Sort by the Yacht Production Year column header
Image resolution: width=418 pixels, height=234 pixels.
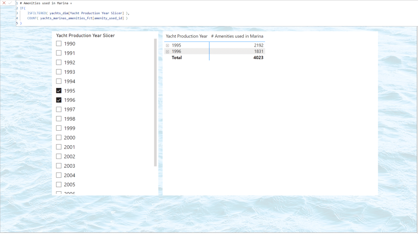coord(187,36)
